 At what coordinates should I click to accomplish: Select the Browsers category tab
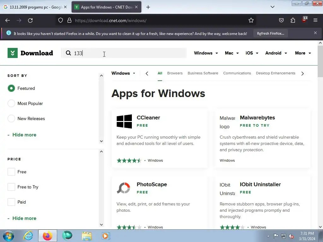pos(175,73)
